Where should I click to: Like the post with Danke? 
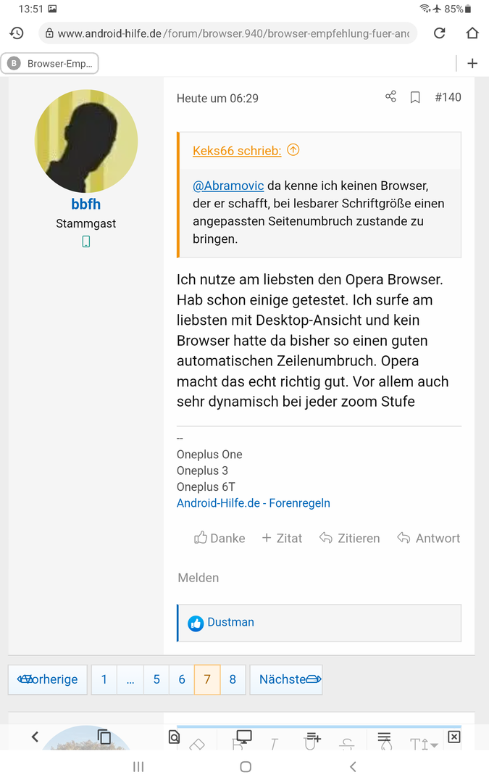[x=220, y=538]
